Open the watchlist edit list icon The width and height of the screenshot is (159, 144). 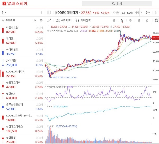[x=41, y=20]
